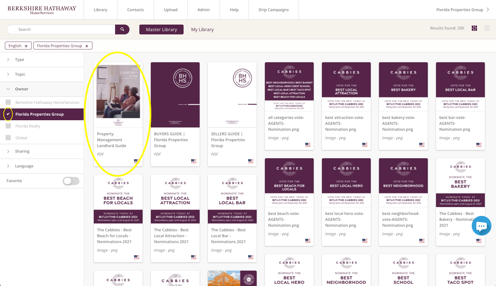Click US flag on best attraction-vote card
496x286 pixels.
click(x=365, y=144)
